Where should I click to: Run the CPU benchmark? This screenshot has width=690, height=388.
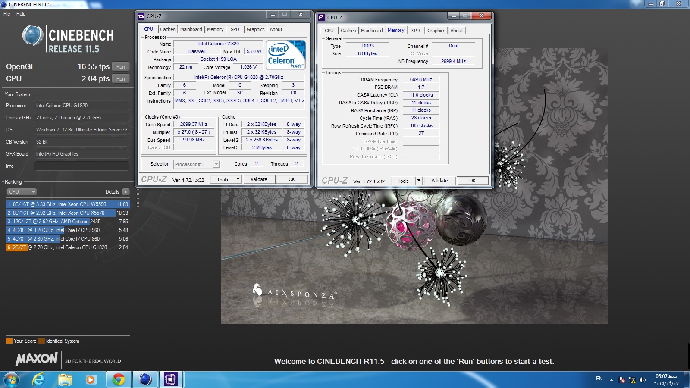pyautogui.click(x=121, y=79)
